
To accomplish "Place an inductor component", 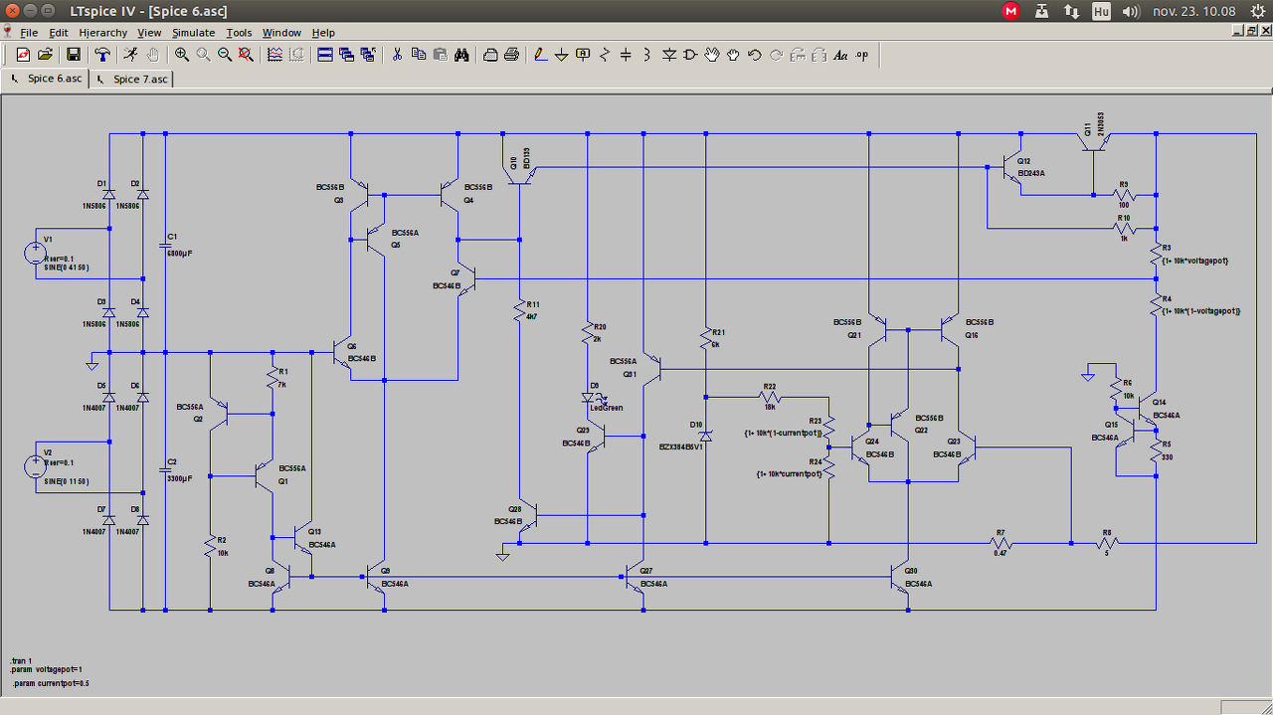I will pyautogui.click(x=647, y=55).
